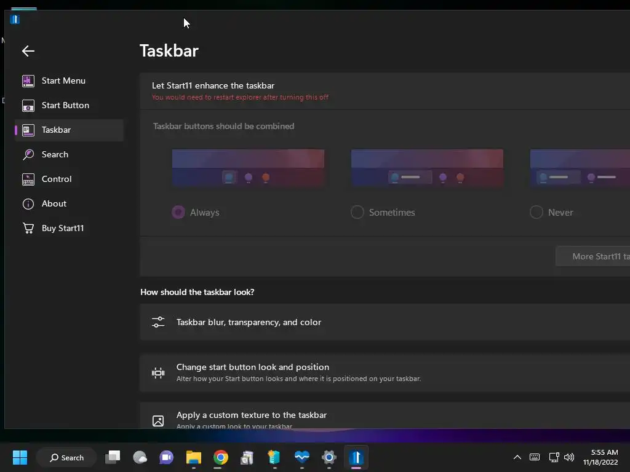Open Change start button look and position

tap(385, 373)
